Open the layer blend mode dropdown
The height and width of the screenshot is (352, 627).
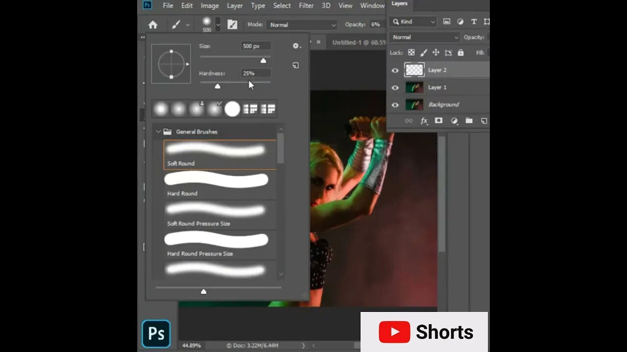[425, 37]
